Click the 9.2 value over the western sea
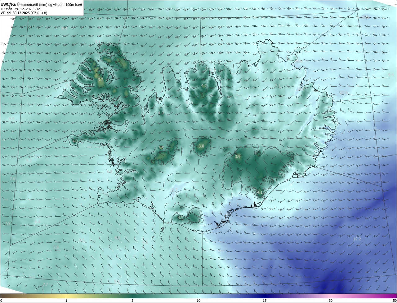The image size is (397, 303). [29, 161]
